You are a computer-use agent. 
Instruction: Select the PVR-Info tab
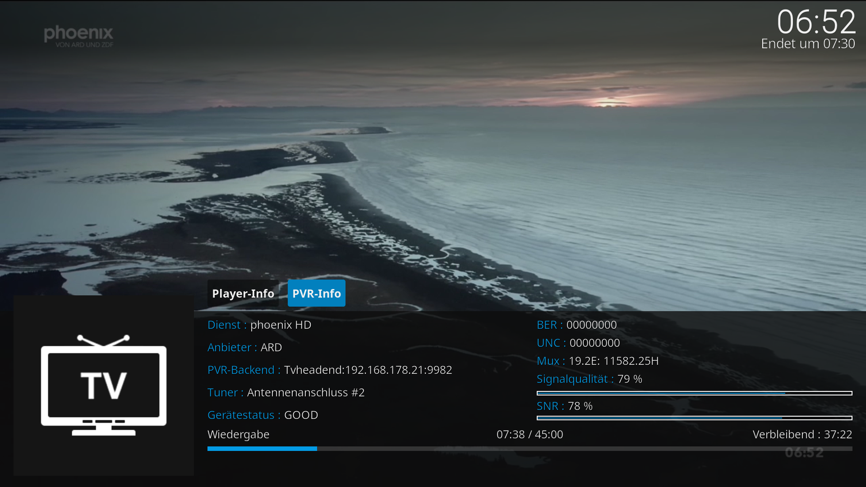pos(317,293)
